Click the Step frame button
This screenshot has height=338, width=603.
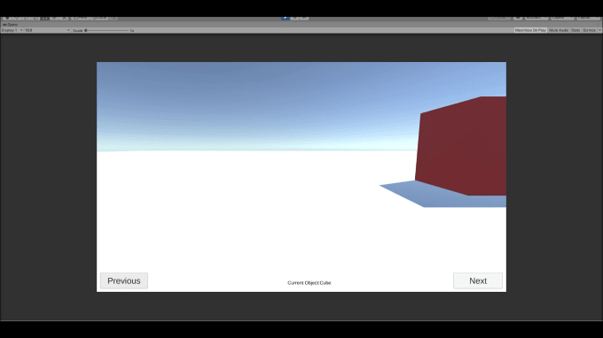tap(304, 18)
